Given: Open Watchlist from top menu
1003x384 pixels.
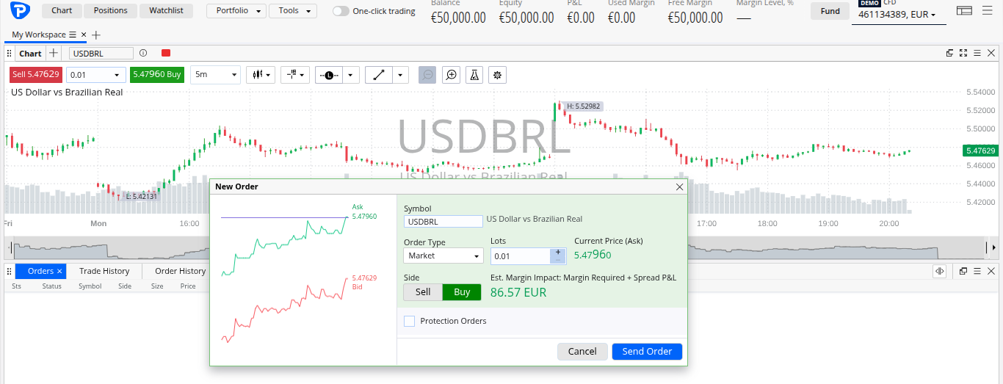Looking at the screenshot, I should pos(166,11).
